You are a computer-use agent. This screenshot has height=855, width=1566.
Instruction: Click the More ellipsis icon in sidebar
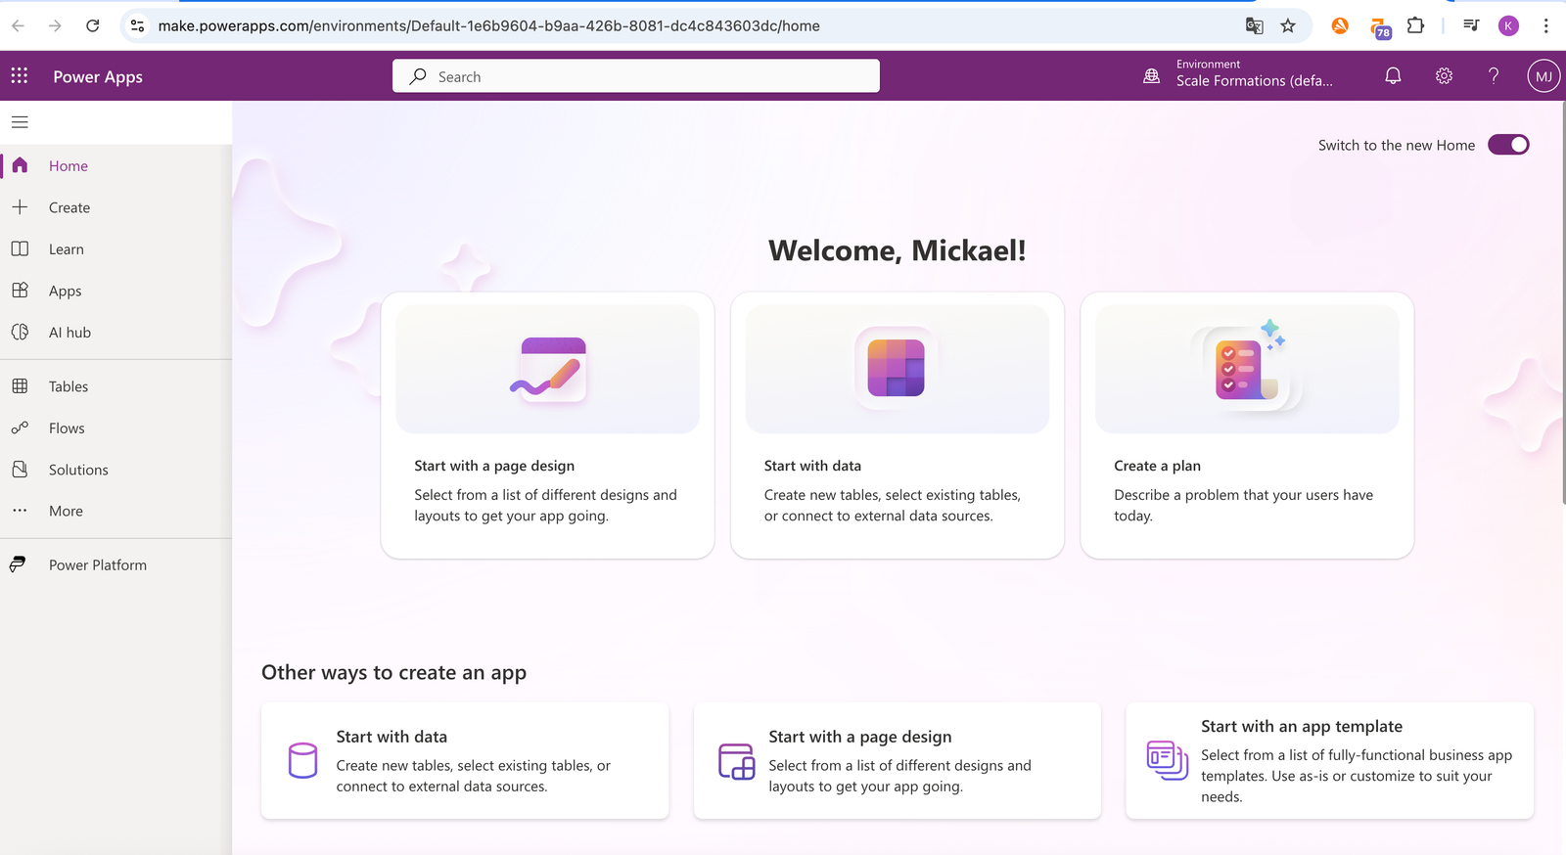click(x=20, y=511)
